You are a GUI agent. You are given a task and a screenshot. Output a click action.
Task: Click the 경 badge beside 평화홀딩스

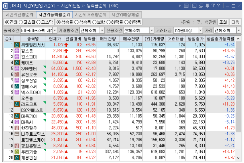click(x=17, y=146)
